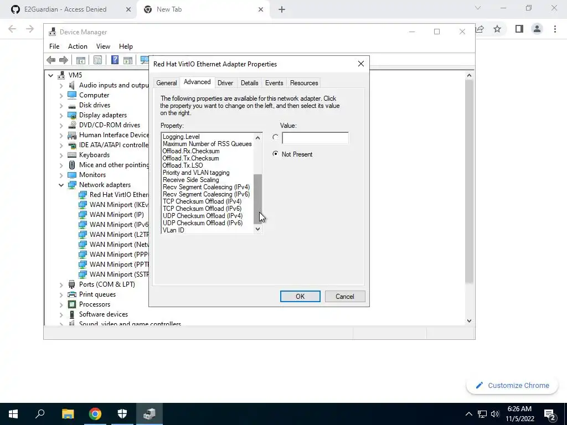The width and height of the screenshot is (567, 425).
Task: Open Windows Start menu
Action: [13, 414]
